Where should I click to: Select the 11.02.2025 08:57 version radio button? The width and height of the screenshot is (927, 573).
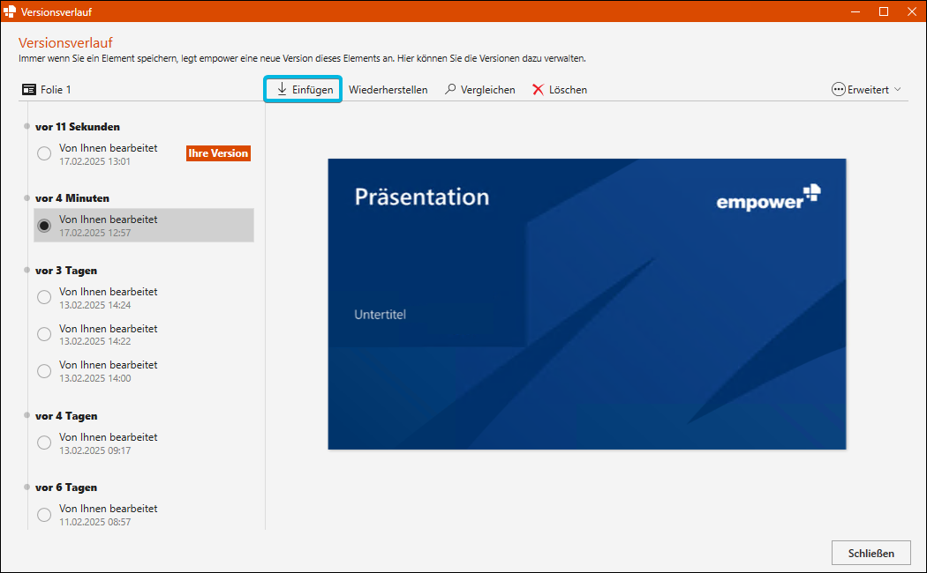click(x=44, y=515)
